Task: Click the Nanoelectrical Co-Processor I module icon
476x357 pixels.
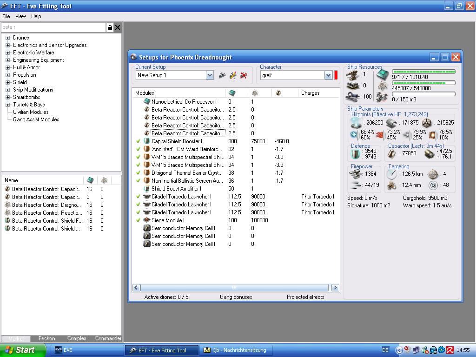Action: (147, 101)
